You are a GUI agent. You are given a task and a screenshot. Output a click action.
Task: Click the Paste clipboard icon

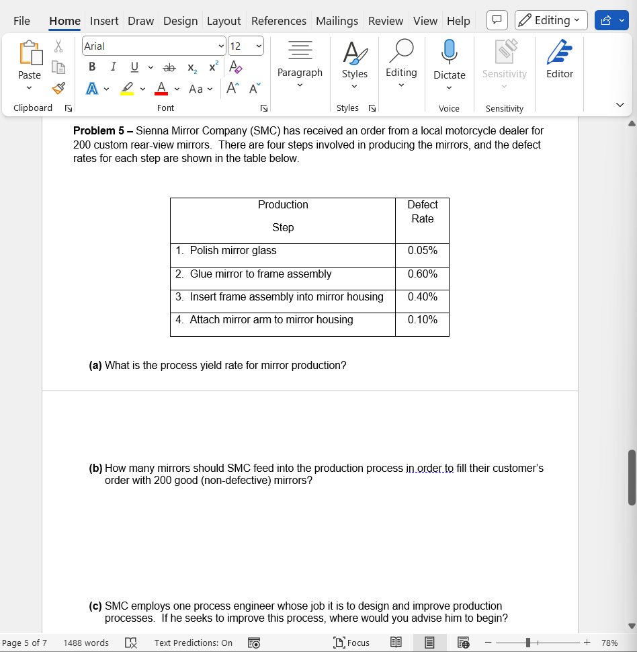(31, 53)
